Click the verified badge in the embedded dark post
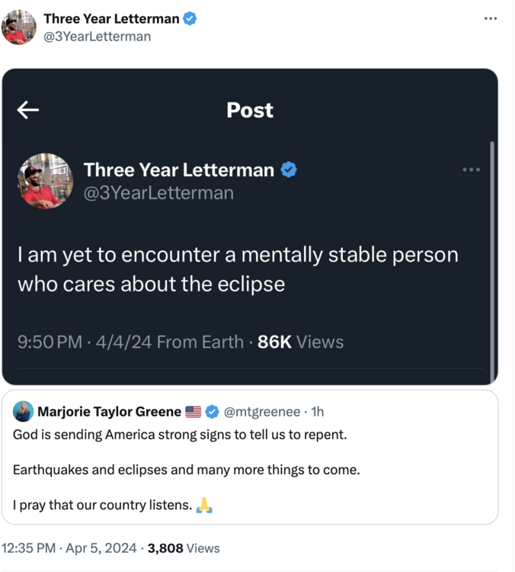 click(x=289, y=169)
